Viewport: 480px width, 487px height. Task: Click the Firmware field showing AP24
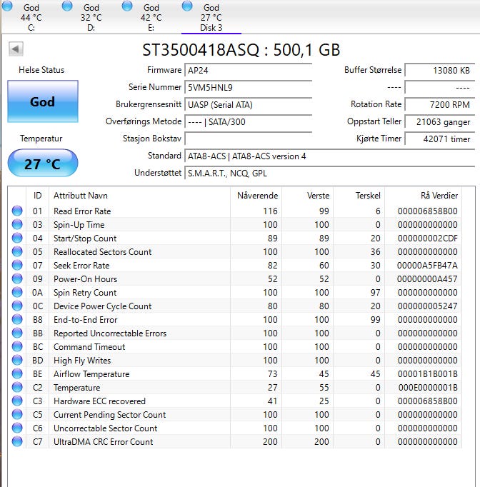248,70
